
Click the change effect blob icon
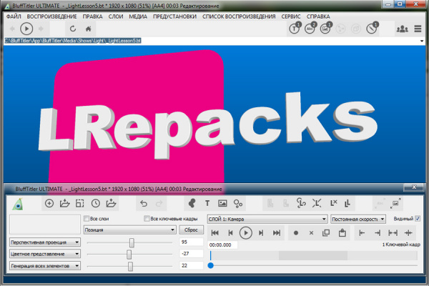192,203
